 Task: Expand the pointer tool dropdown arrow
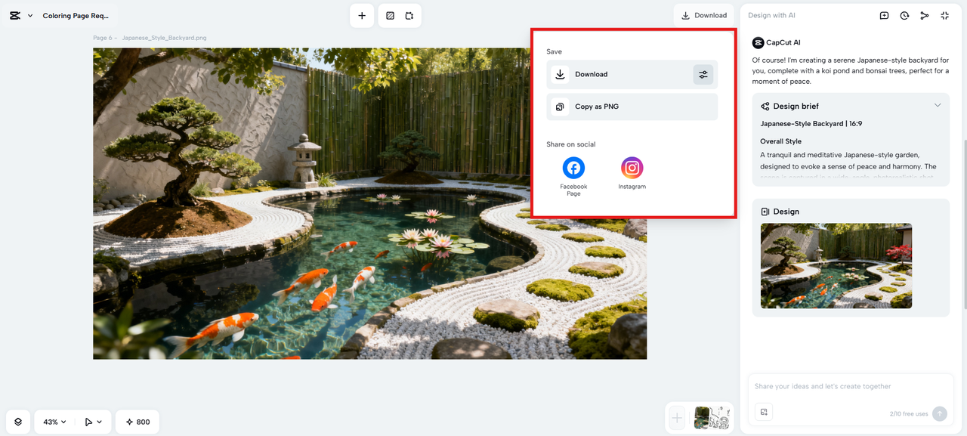click(100, 422)
